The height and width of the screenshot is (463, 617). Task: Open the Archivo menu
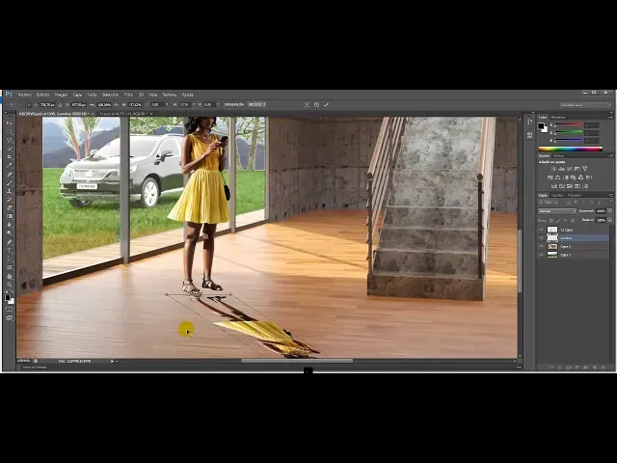coord(25,95)
